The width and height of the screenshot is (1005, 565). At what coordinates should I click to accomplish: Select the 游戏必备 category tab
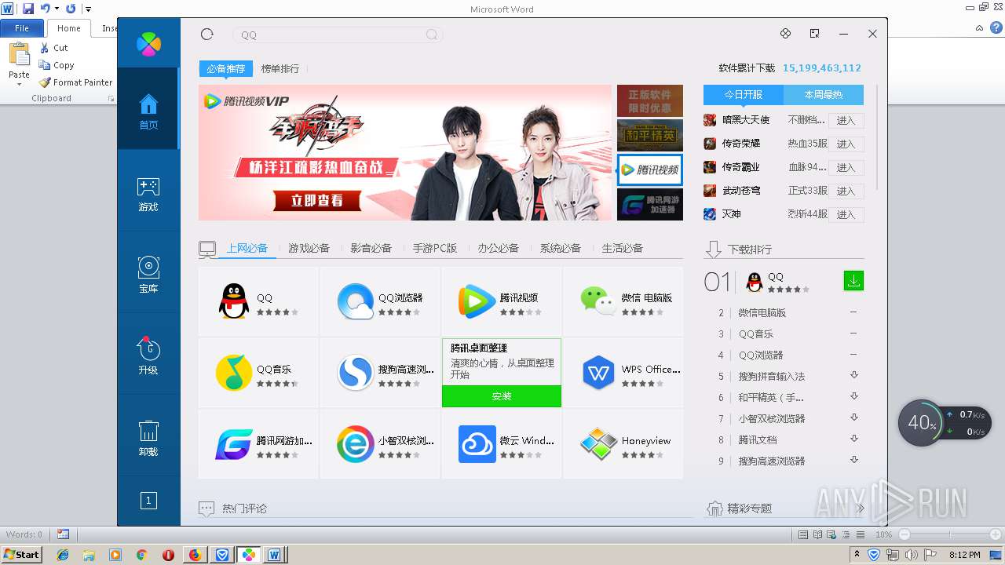[x=309, y=248]
